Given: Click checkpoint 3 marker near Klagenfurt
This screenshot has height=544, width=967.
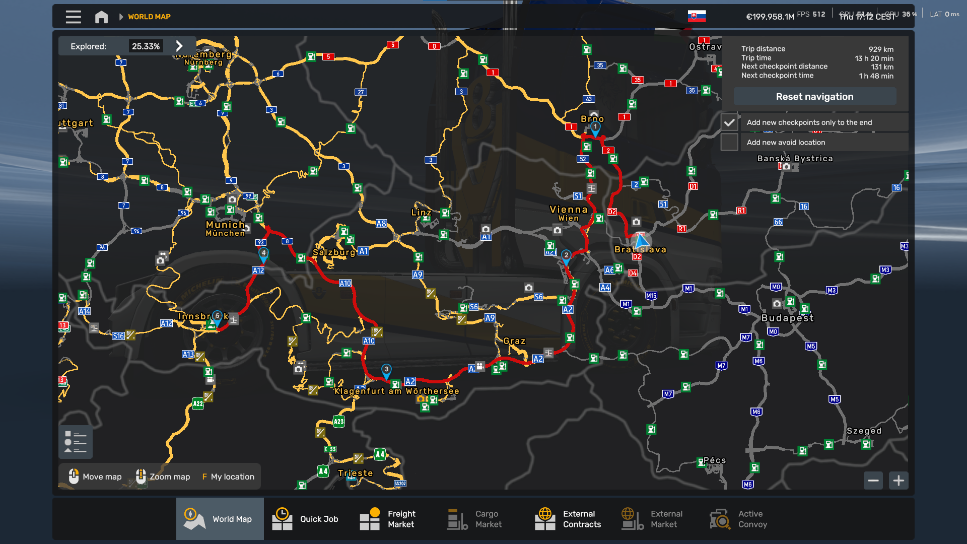Looking at the screenshot, I should [386, 370].
